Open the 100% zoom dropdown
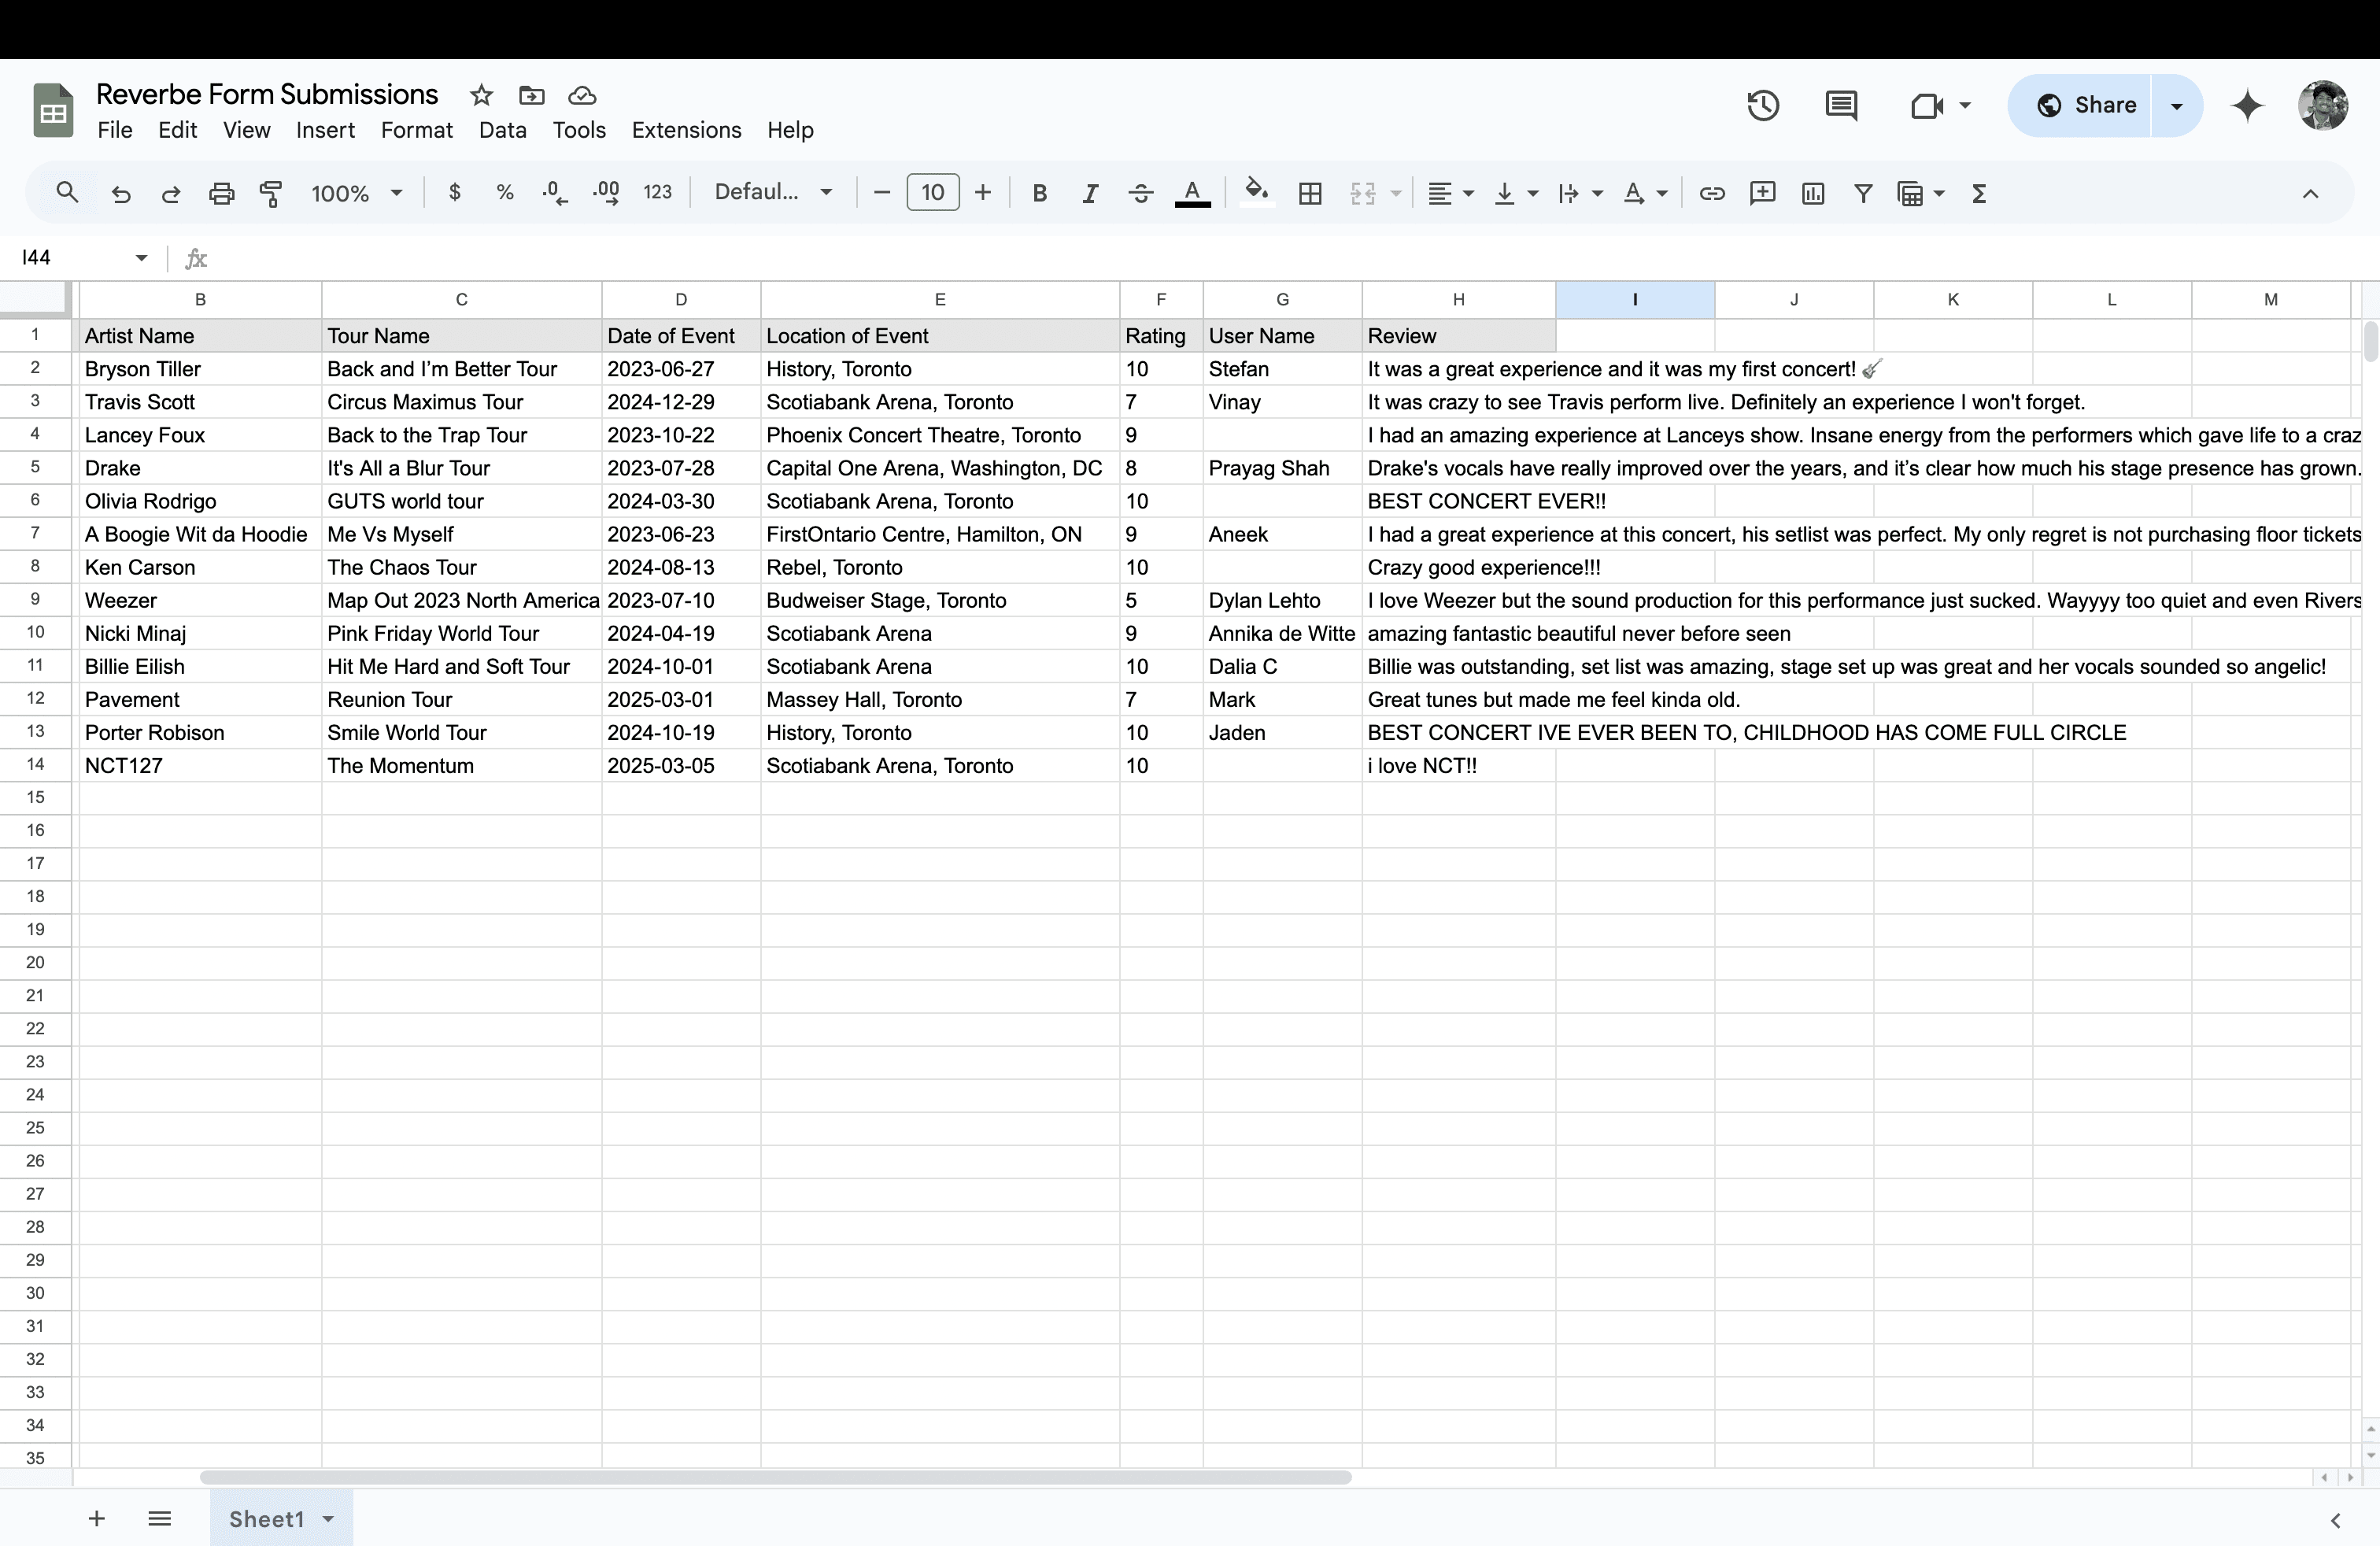The height and width of the screenshot is (1546, 2380). click(356, 193)
